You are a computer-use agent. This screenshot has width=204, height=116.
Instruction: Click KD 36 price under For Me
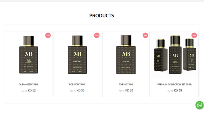click(x=129, y=91)
